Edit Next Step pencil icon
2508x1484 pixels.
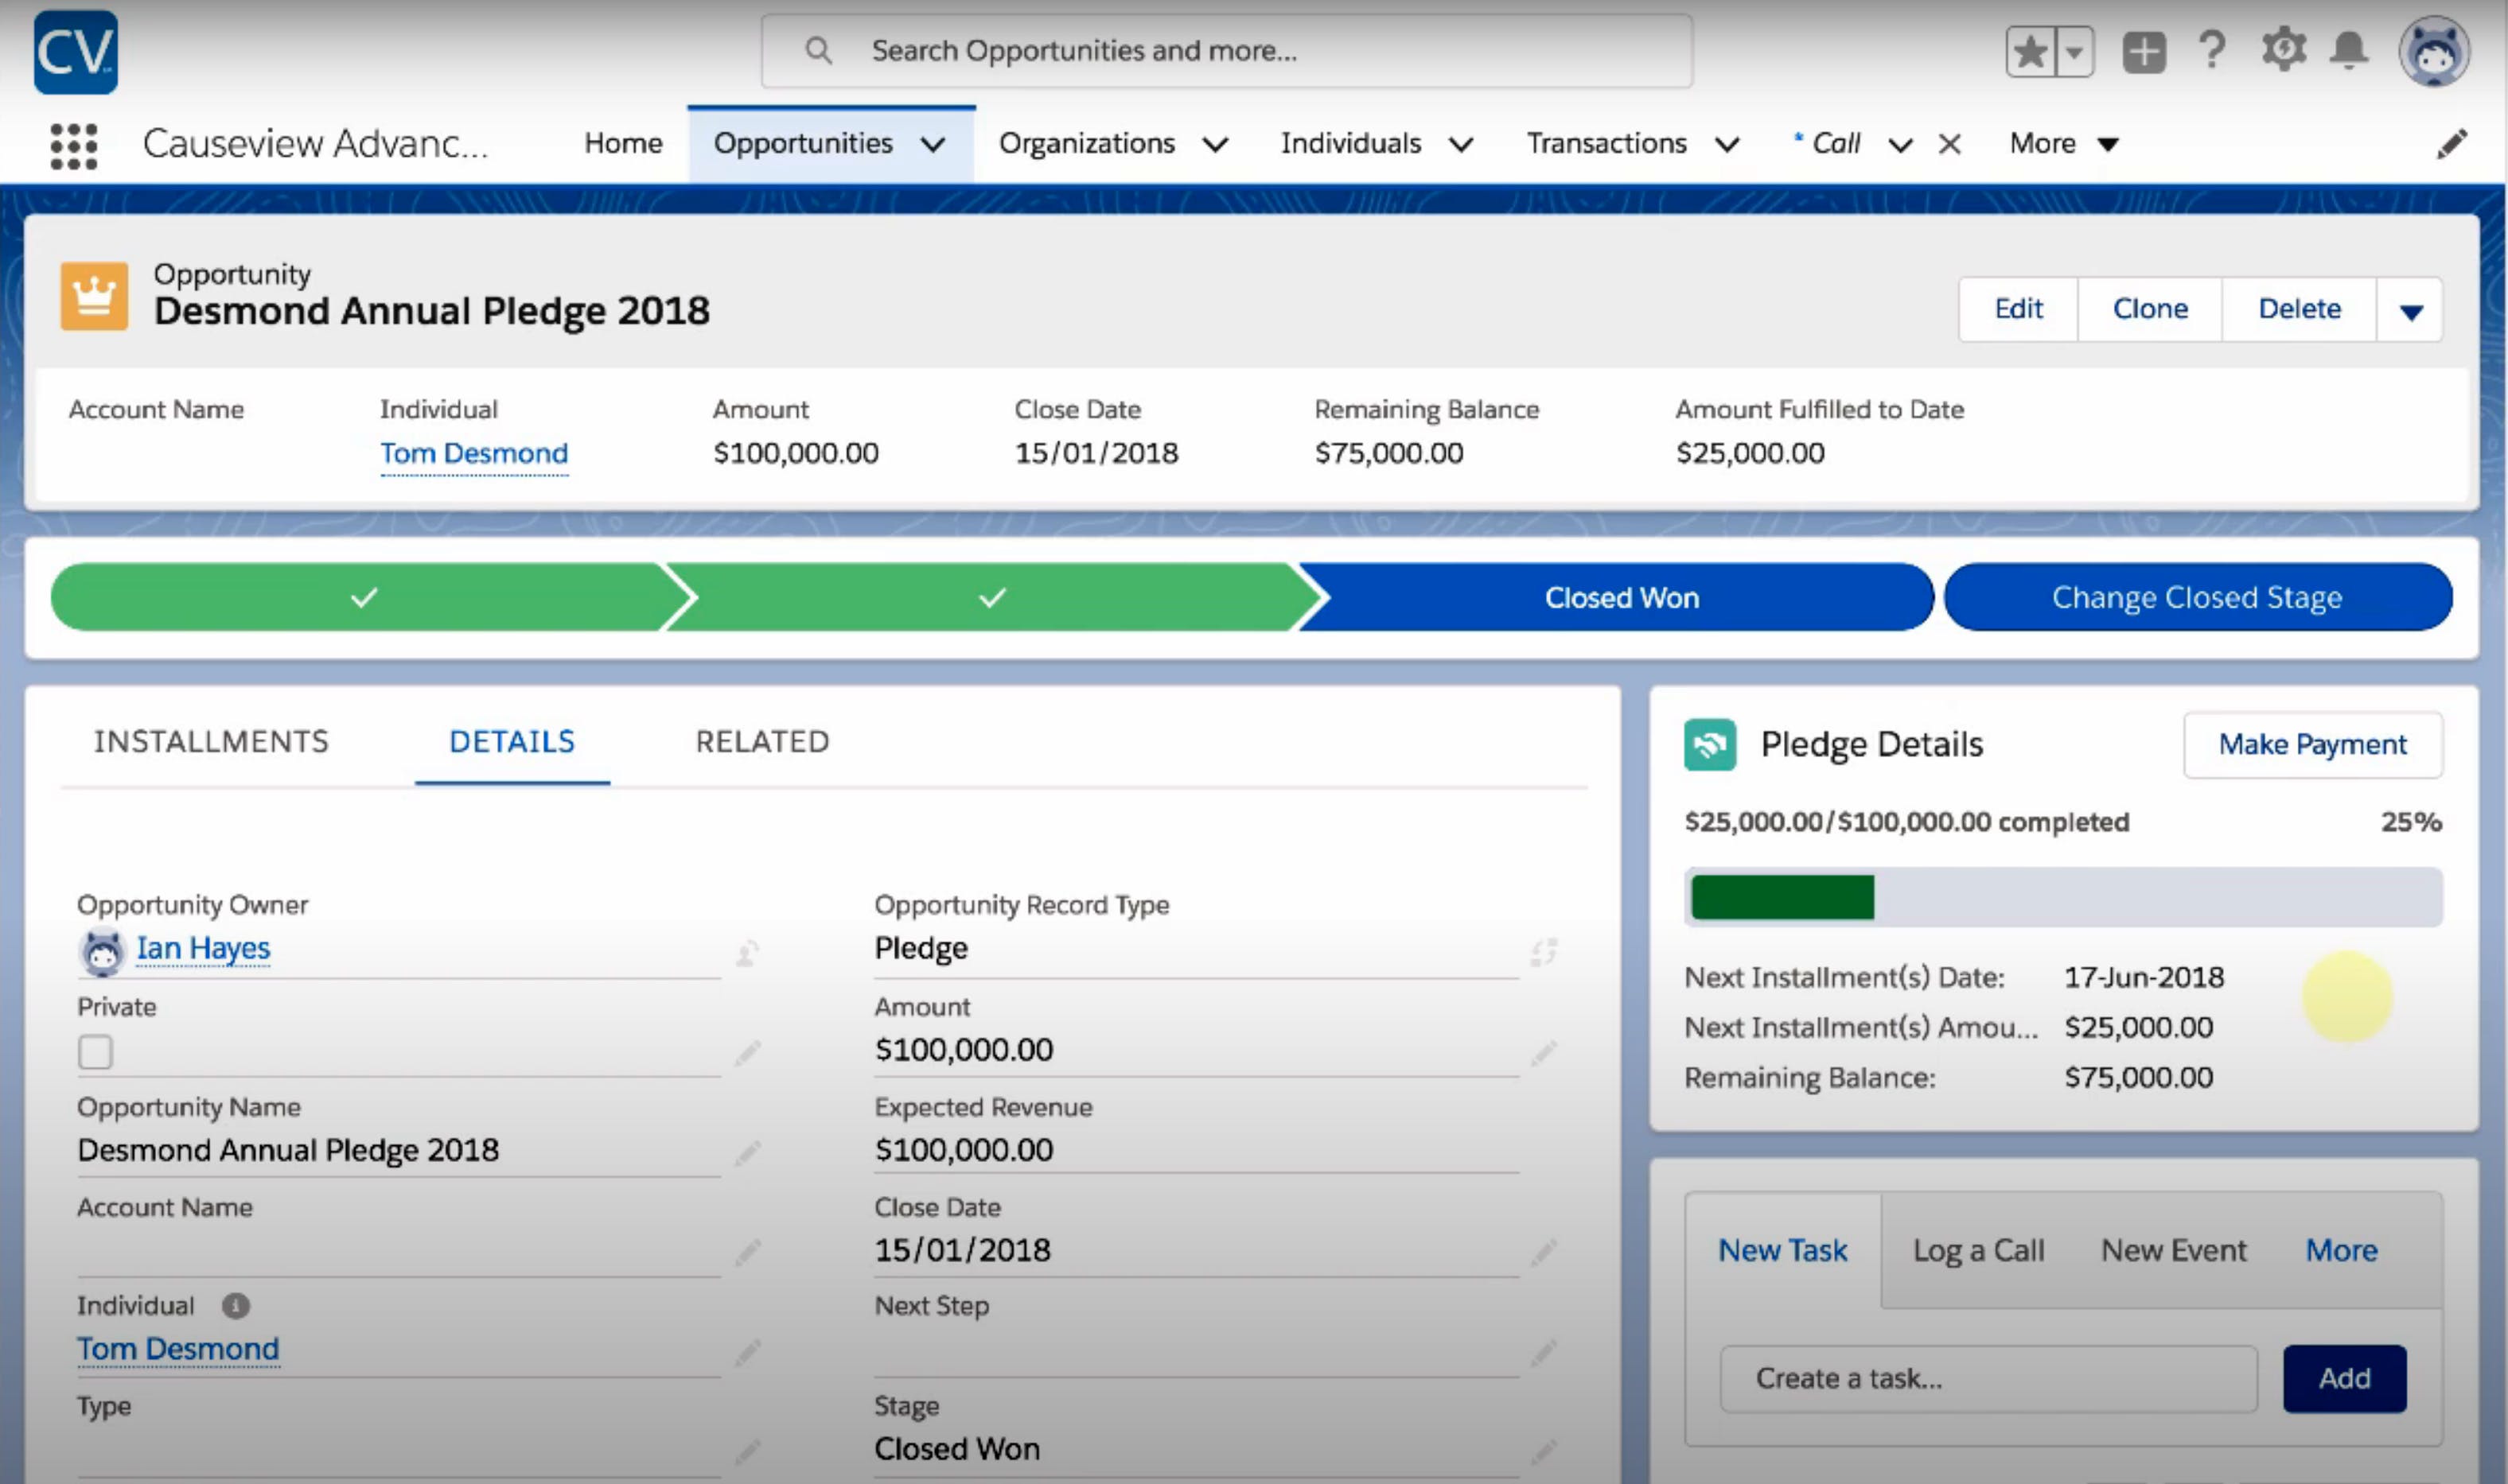(1544, 1352)
